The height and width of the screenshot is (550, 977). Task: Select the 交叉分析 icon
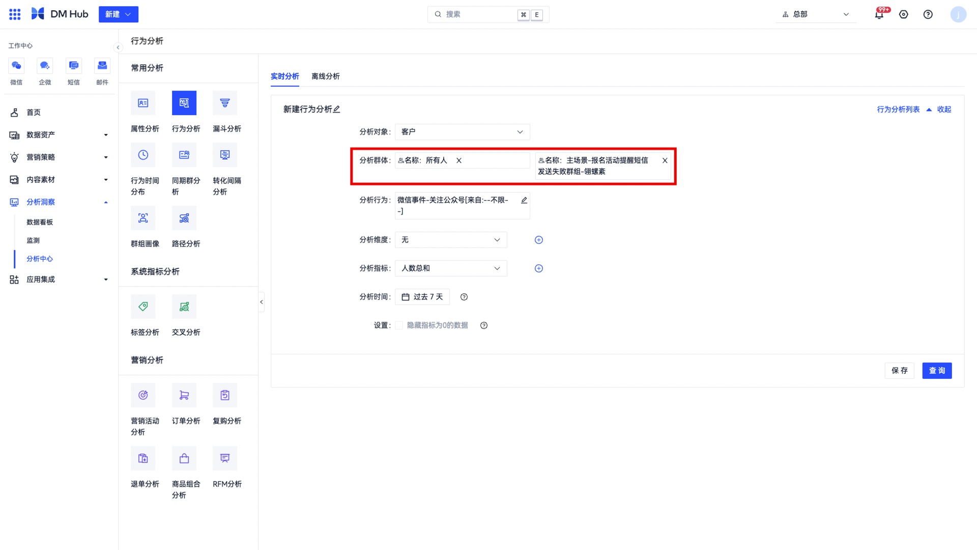pyautogui.click(x=184, y=307)
